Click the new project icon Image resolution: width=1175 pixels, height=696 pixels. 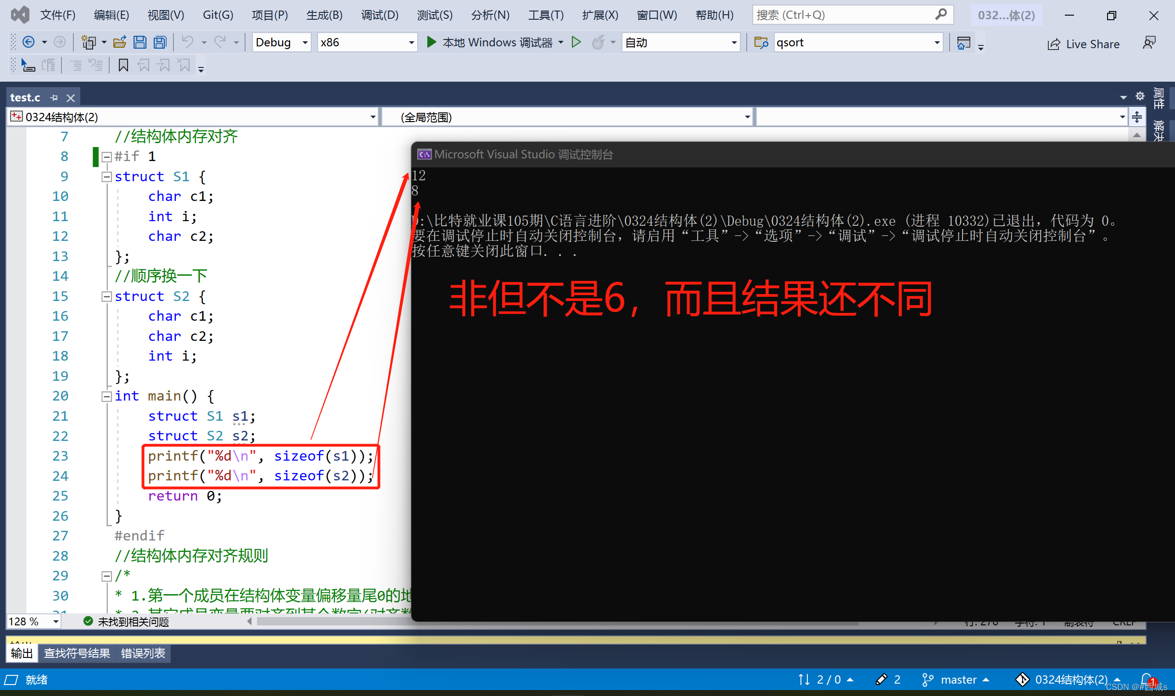89,43
